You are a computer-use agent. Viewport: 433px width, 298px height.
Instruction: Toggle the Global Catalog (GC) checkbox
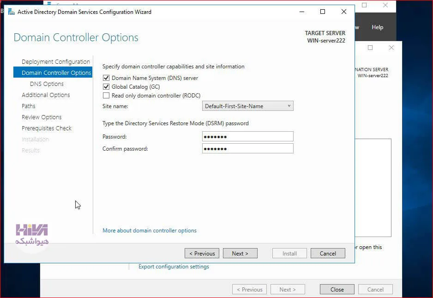click(x=106, y=87)
